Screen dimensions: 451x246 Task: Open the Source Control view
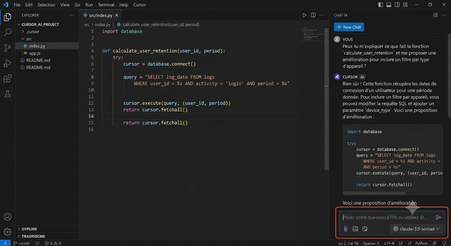coord(7,48)
